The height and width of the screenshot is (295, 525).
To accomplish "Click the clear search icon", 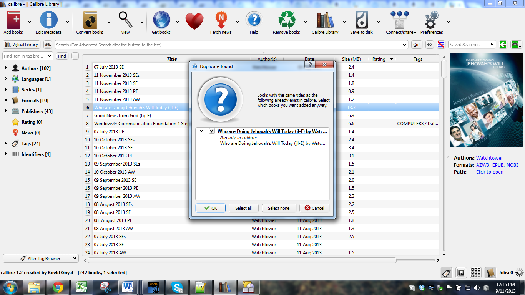I will tap(430, 45).
